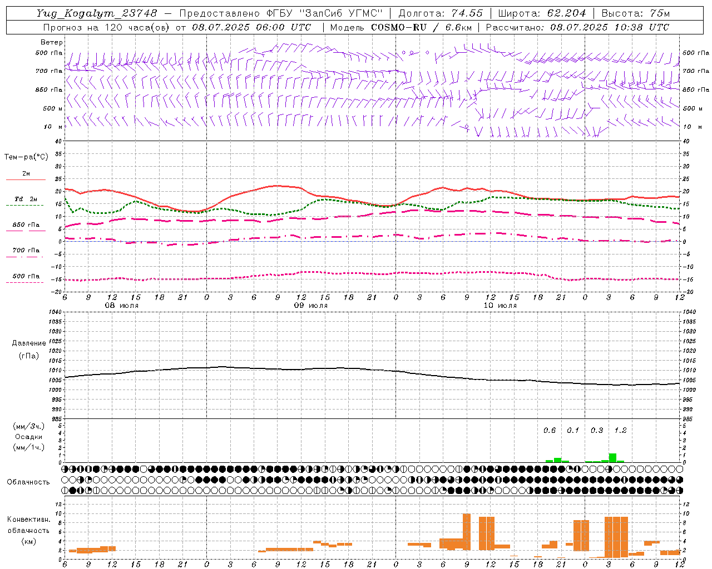The width and height of the screenshot is (712, 569).
Task: Click the Конвективн. convective cloud label
Action: (x=29, y=520)
